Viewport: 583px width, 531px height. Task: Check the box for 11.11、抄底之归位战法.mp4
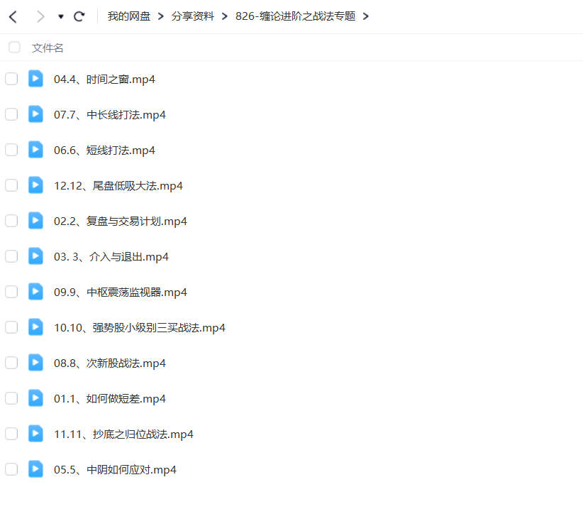point(11,434)
